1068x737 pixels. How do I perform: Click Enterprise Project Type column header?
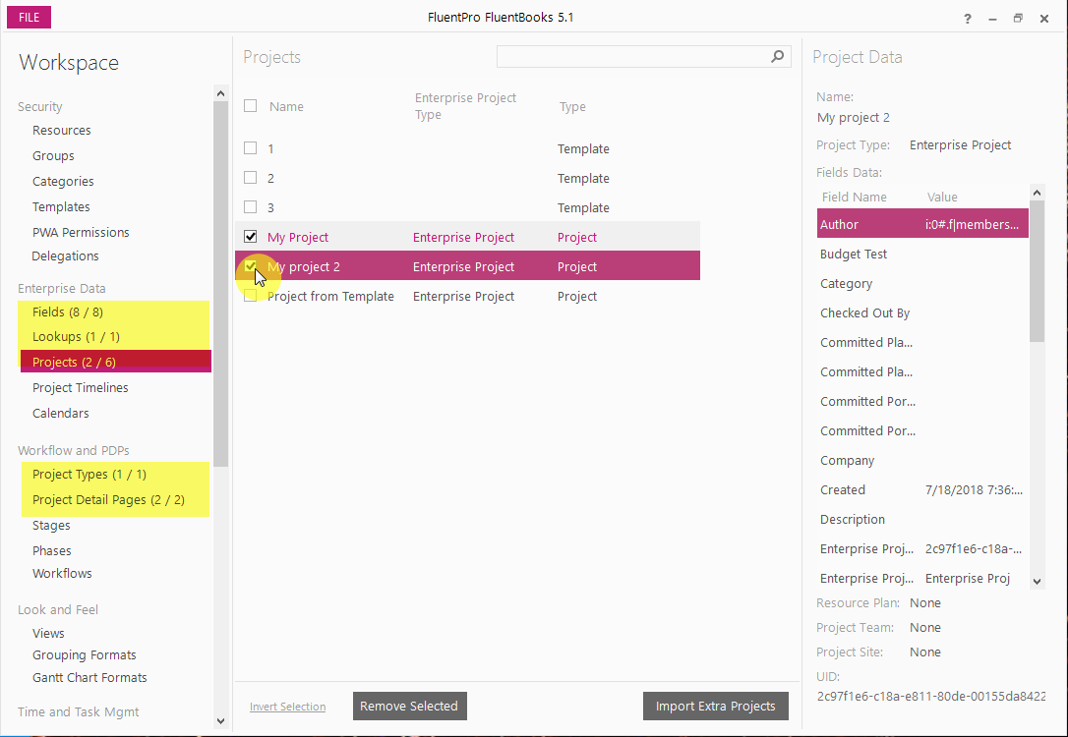(x=465, y=106)
